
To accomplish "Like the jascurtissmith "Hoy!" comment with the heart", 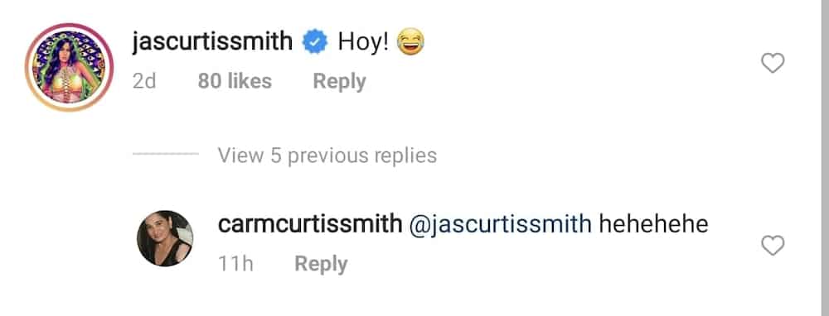I will coord(773,64).
